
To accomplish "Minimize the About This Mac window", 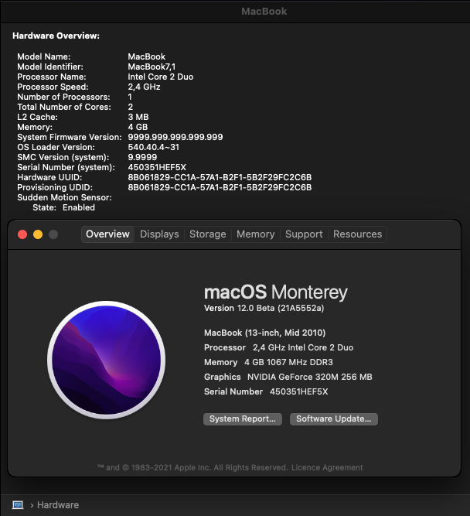I will click(38, 234).
